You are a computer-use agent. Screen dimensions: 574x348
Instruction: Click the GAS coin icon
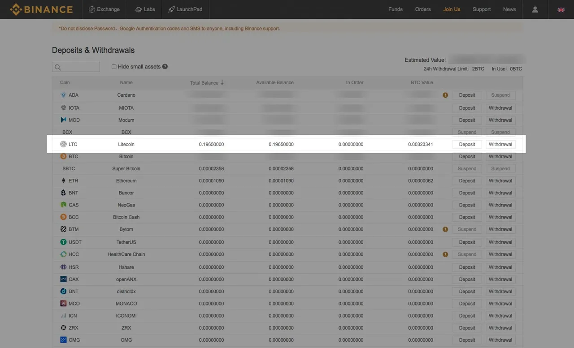click(63, 205)
